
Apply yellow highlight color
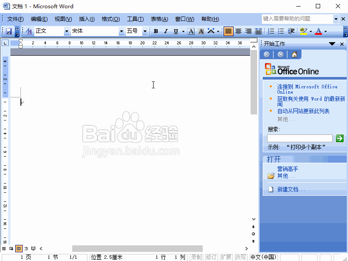pyautogui.click(x=303, y=31)
